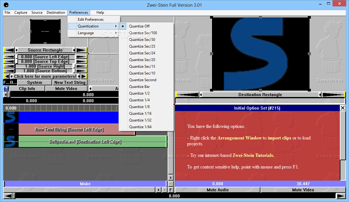This screenshot has width=349, height=202.
Task: Click left arrow of Source Right row
Action: 9,66
